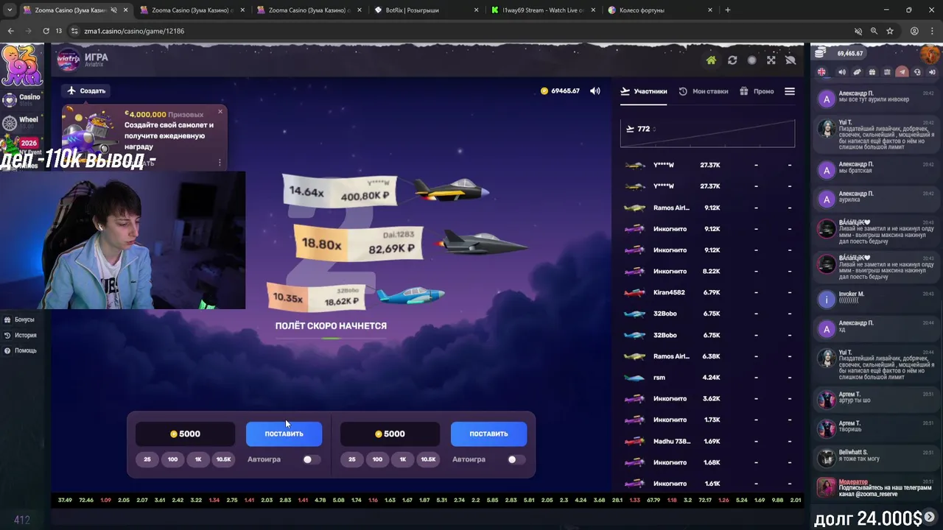The width and height of the screenshot is (943, 530).
Task: Open История in left menu
Action: (20, 335)
